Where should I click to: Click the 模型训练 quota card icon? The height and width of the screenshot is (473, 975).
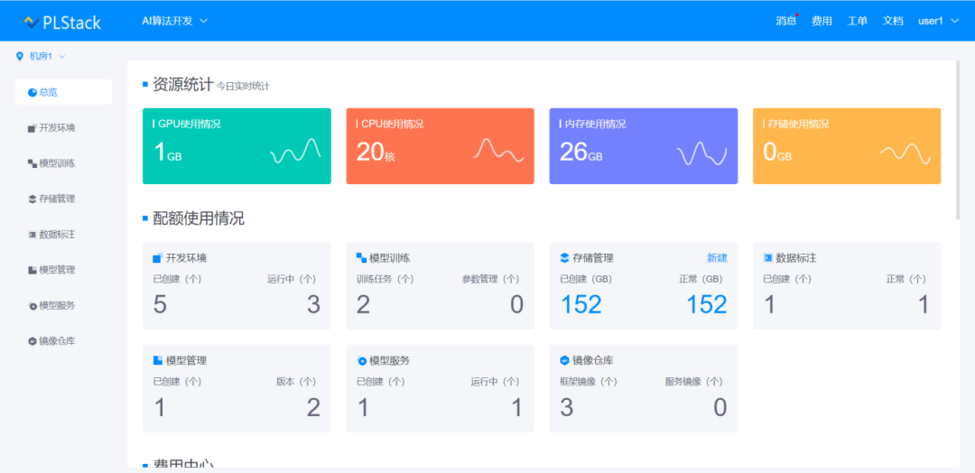(x=361, y=257)
